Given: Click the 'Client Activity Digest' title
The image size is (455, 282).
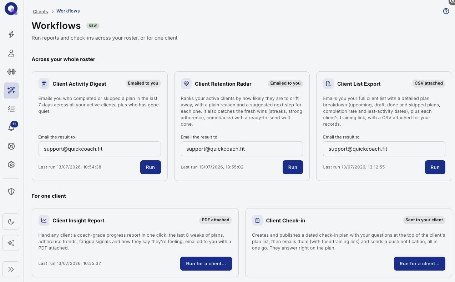Looking at the screenshot, I should [x=79, y=84].
